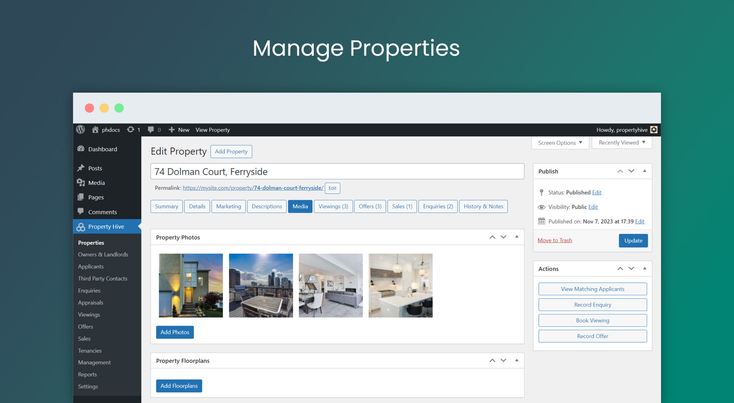Click the updates refresh icon
The height and width of the screenshot is (403, 734).
point(131,130)
